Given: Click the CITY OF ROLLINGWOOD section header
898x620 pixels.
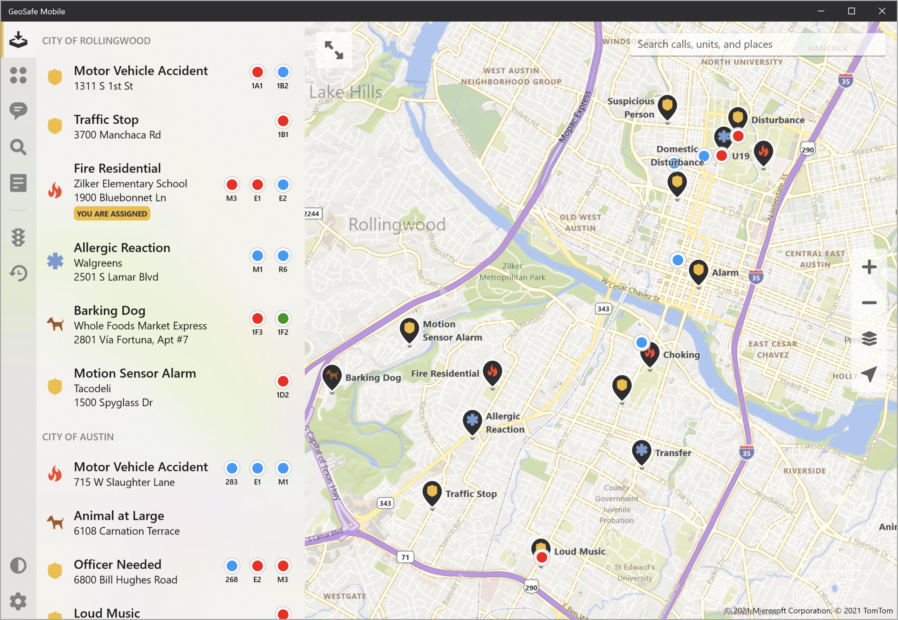Looking at the screenshot, I should tap(96, 41).
